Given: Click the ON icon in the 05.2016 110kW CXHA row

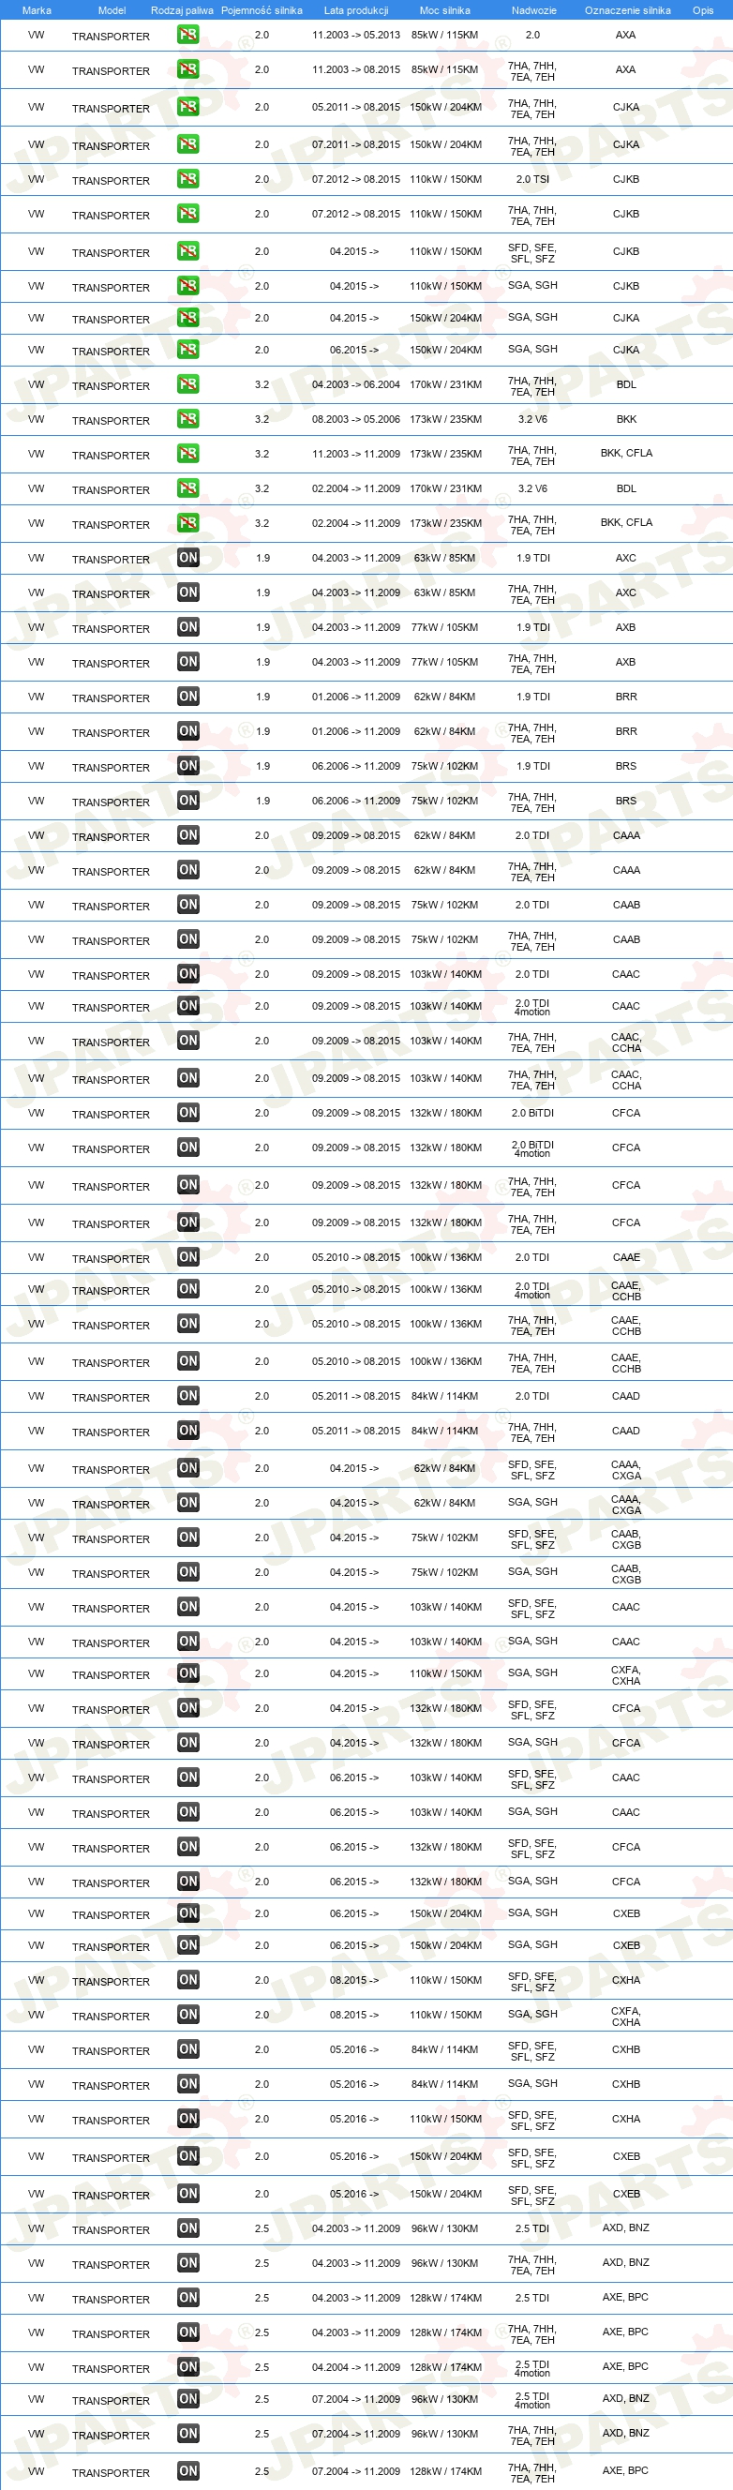Looking at the screenshot, I should pos(187,2121).
